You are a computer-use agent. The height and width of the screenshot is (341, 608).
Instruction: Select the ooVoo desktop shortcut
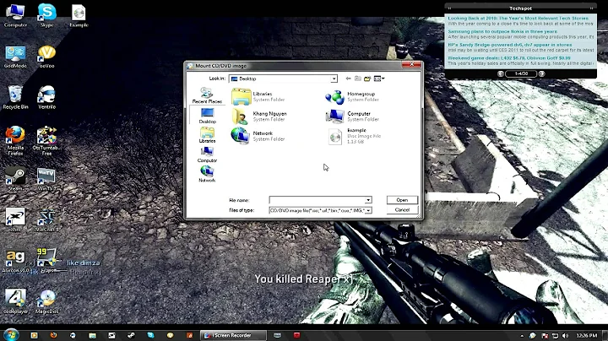(46, 57)
